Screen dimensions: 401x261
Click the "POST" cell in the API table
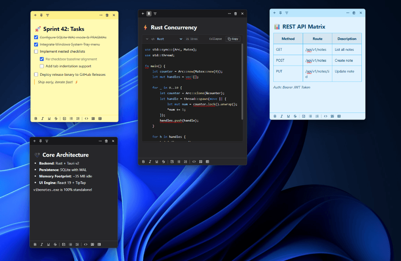point(288,61)
